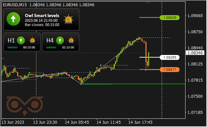
Task: Click the 14 Jun 05:45 time axis label
Action: pyautogui.click(x=77, y=122)
